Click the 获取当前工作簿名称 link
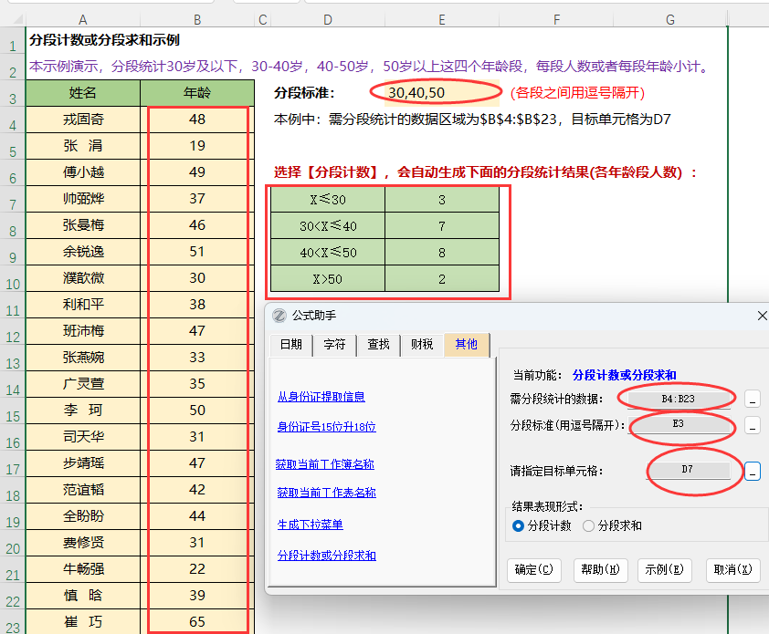Image resolution: width=769 pixels, height=634 pixels. [325, 463]
